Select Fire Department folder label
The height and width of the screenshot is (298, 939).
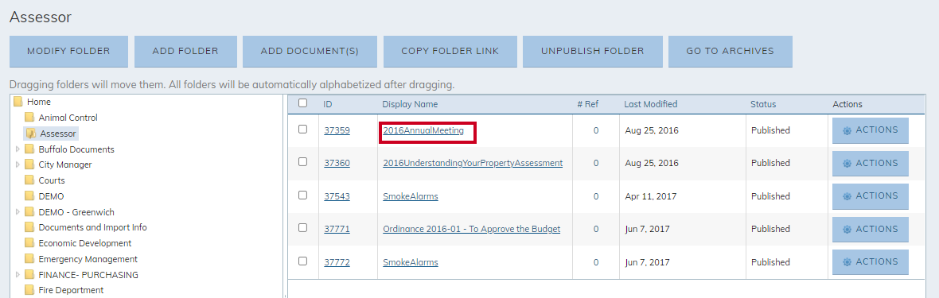pyautogui.click(x=71, y=291)
